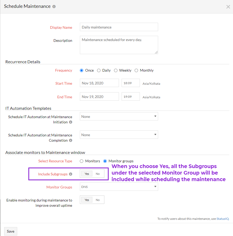233x236 pixels.
Task: Choose Monthly frequency radio button
Action: [136, 70]
